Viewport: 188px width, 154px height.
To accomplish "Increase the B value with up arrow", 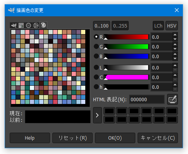I will click(x=175, y=54).
